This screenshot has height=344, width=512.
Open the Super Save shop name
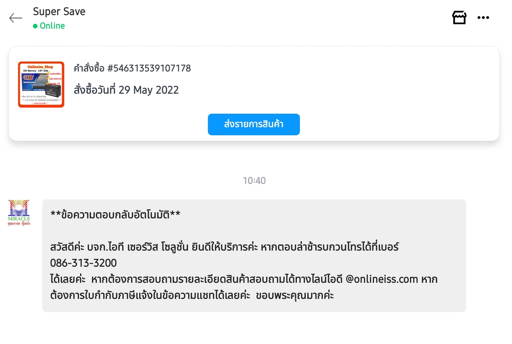click(x=59, y=12)
